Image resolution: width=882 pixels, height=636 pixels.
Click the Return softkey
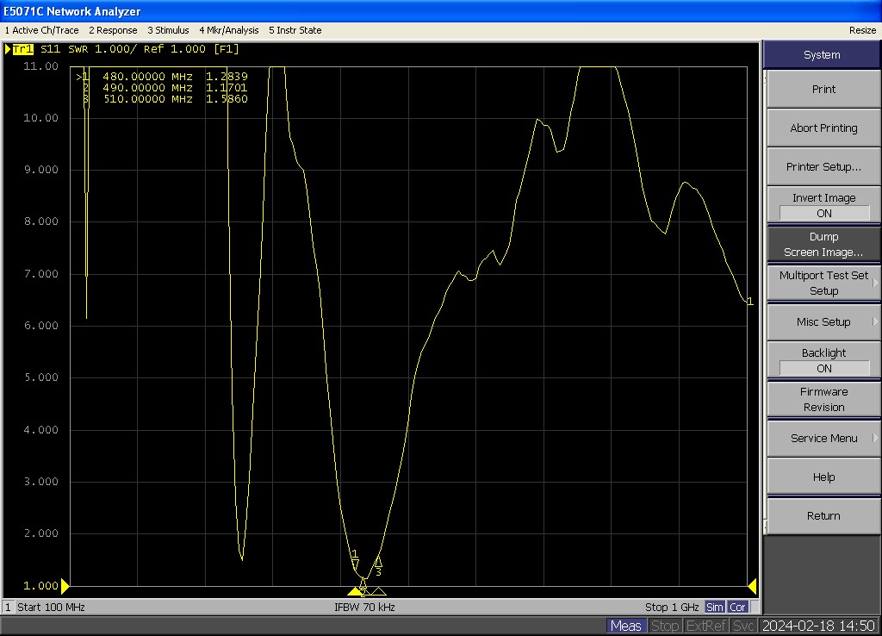click(823, 515)
